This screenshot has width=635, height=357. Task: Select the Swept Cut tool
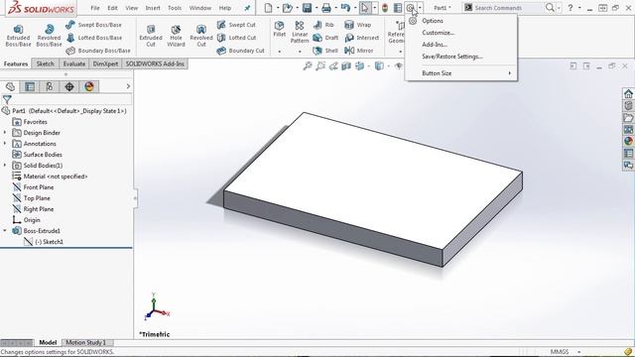point(236,25)
